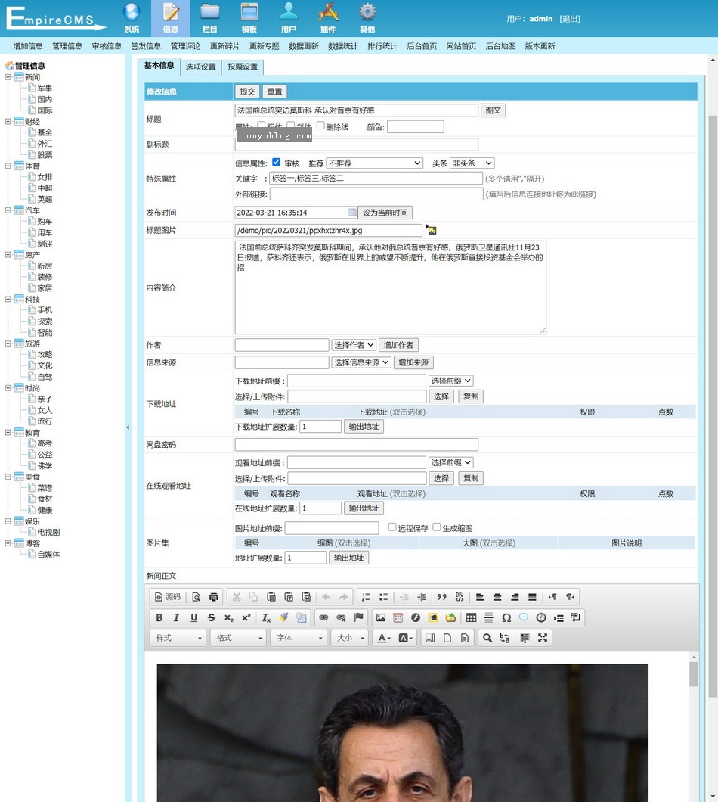Open the editor 字体 font dropdown

(299, 638)
